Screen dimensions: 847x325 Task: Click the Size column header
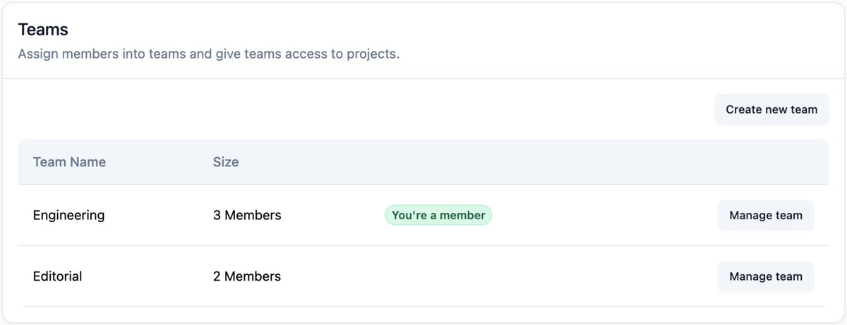click(x=226, y=162)
